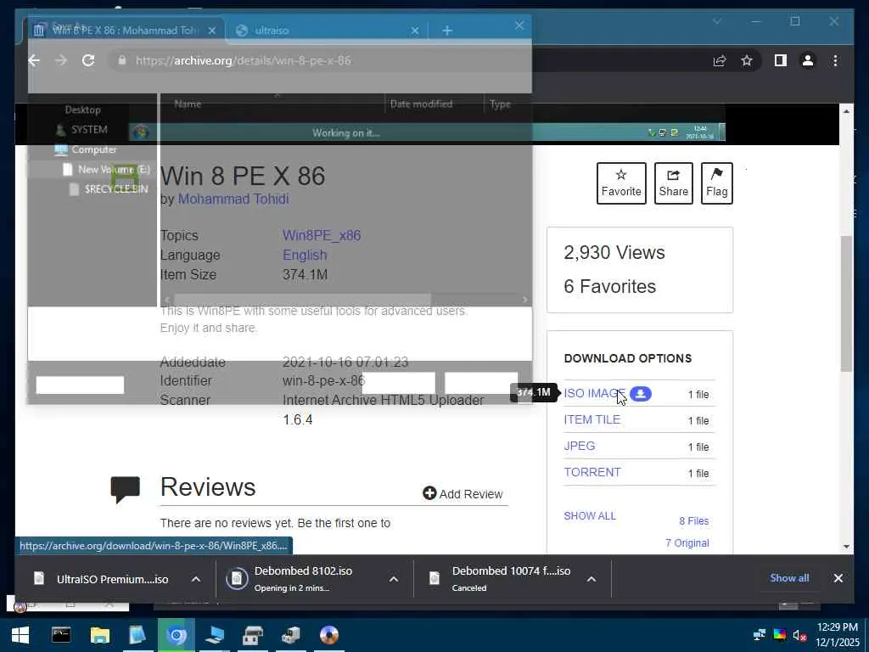The width and height of the screenshot is (869, 652).
Task: Open the JPEG download link
Action: 579,447
